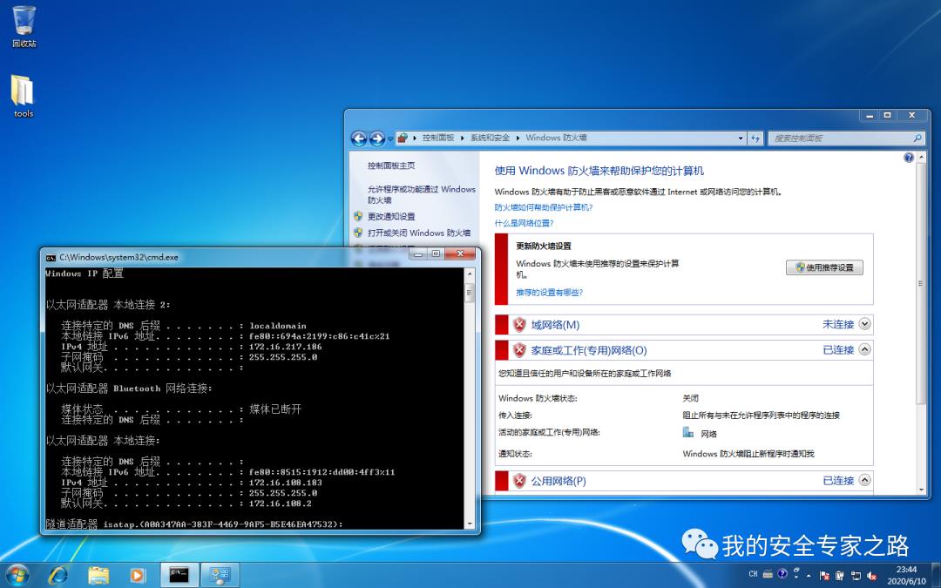
Task: Open recent pages dropdown beside forward button
Action: pyautogui.click(x=390, y=139)
